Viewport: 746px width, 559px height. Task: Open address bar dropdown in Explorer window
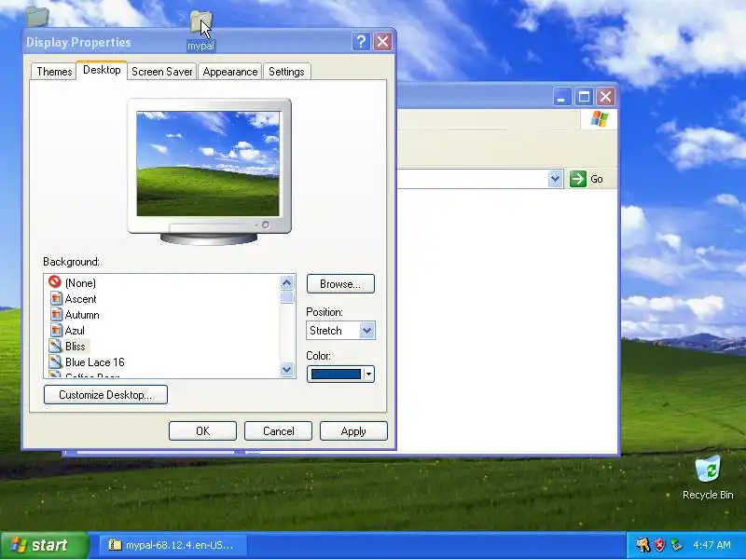555,179
